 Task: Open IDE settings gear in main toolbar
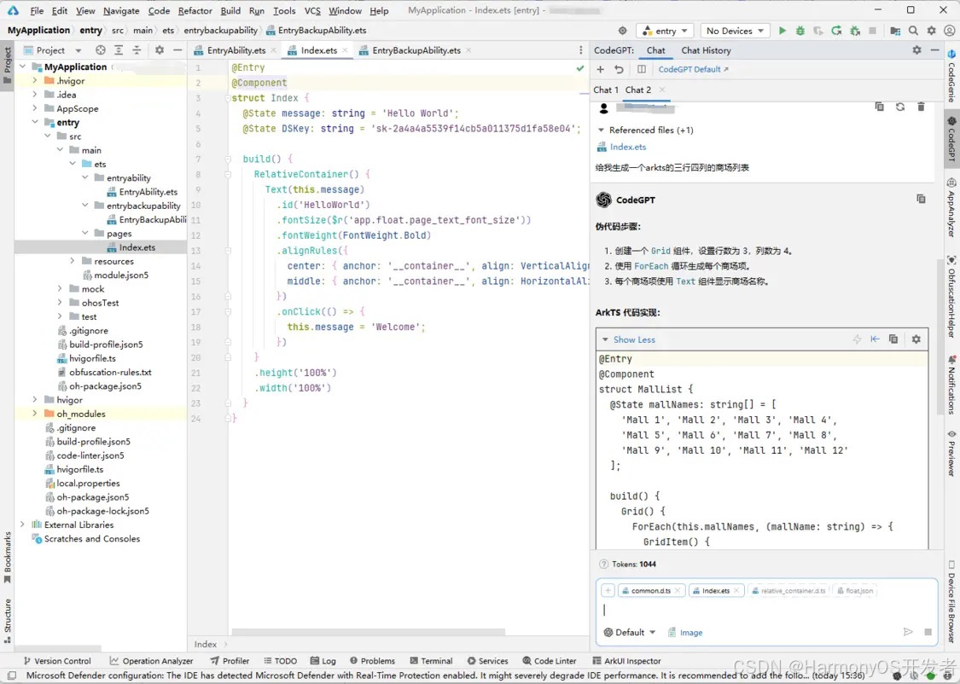coord(931,31)
